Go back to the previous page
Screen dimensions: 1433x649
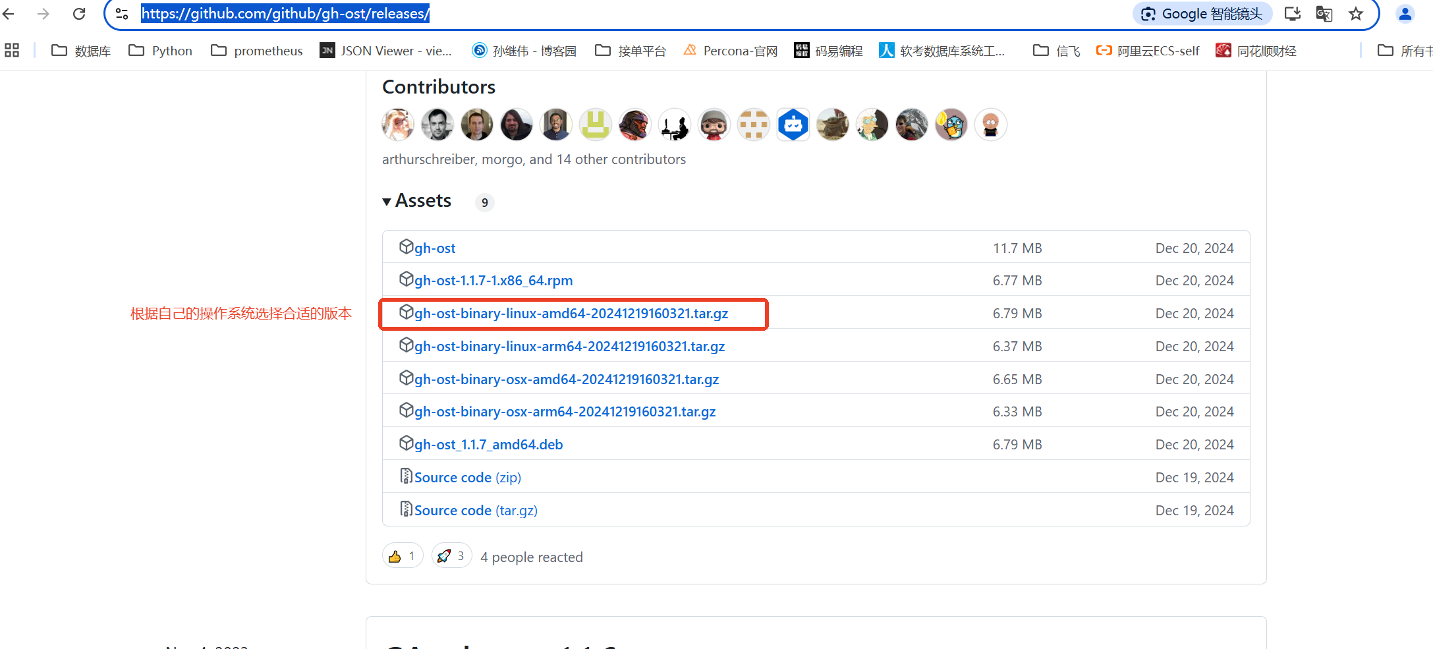click(9, 14)
